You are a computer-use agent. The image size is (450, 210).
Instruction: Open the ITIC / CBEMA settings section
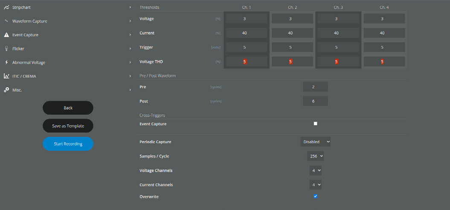point(68,76)
